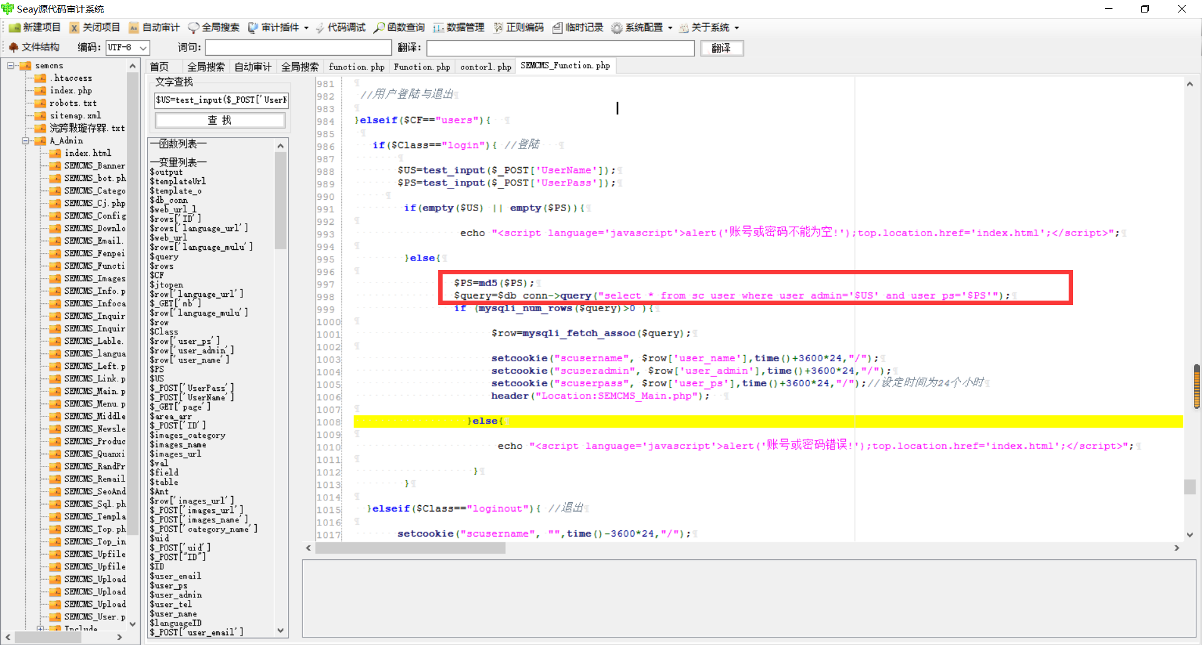Click the 新建项目 new project icon

coord(15,28)
